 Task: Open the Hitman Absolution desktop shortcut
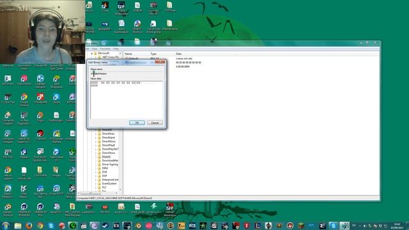[x=170, y=210]
